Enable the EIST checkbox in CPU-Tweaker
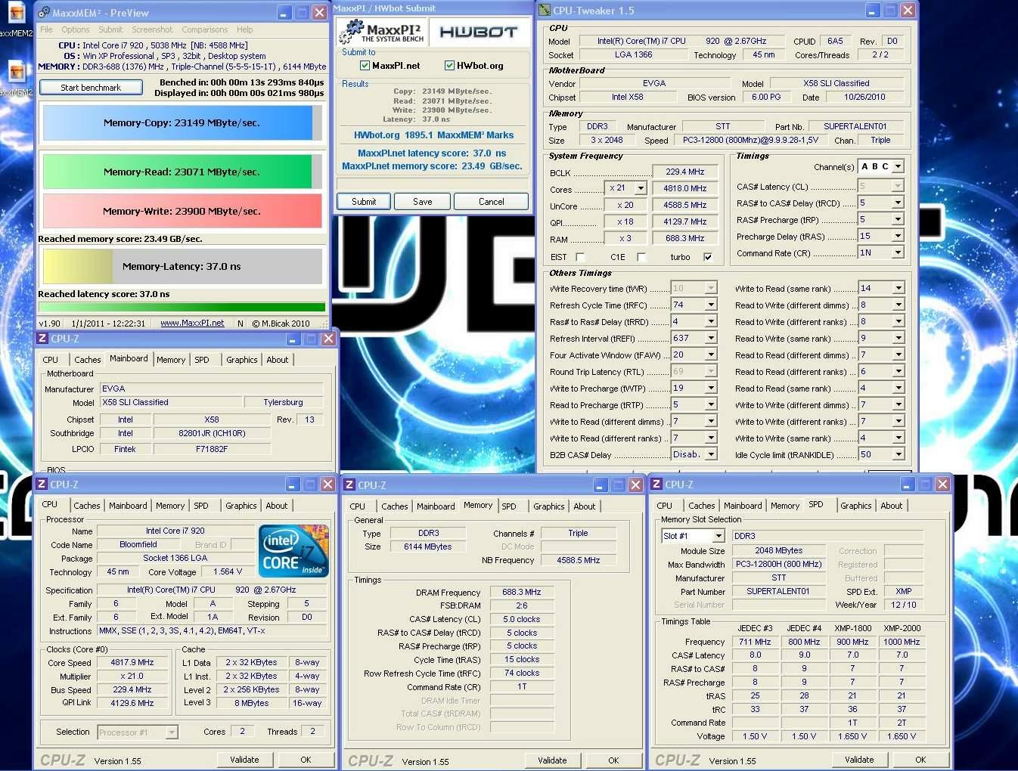Viewport: 1018px width, 771px height. pos(580,257)
